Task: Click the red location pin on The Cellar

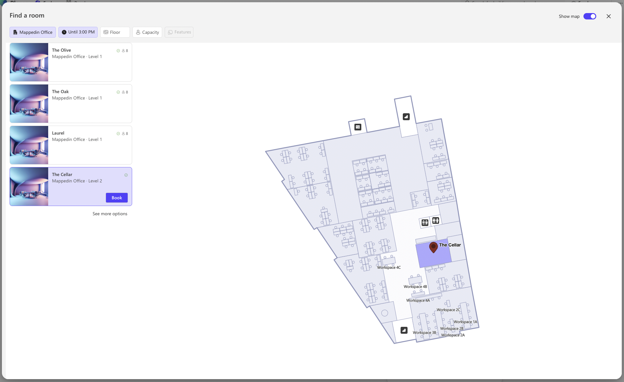Action: pos(433,247)
